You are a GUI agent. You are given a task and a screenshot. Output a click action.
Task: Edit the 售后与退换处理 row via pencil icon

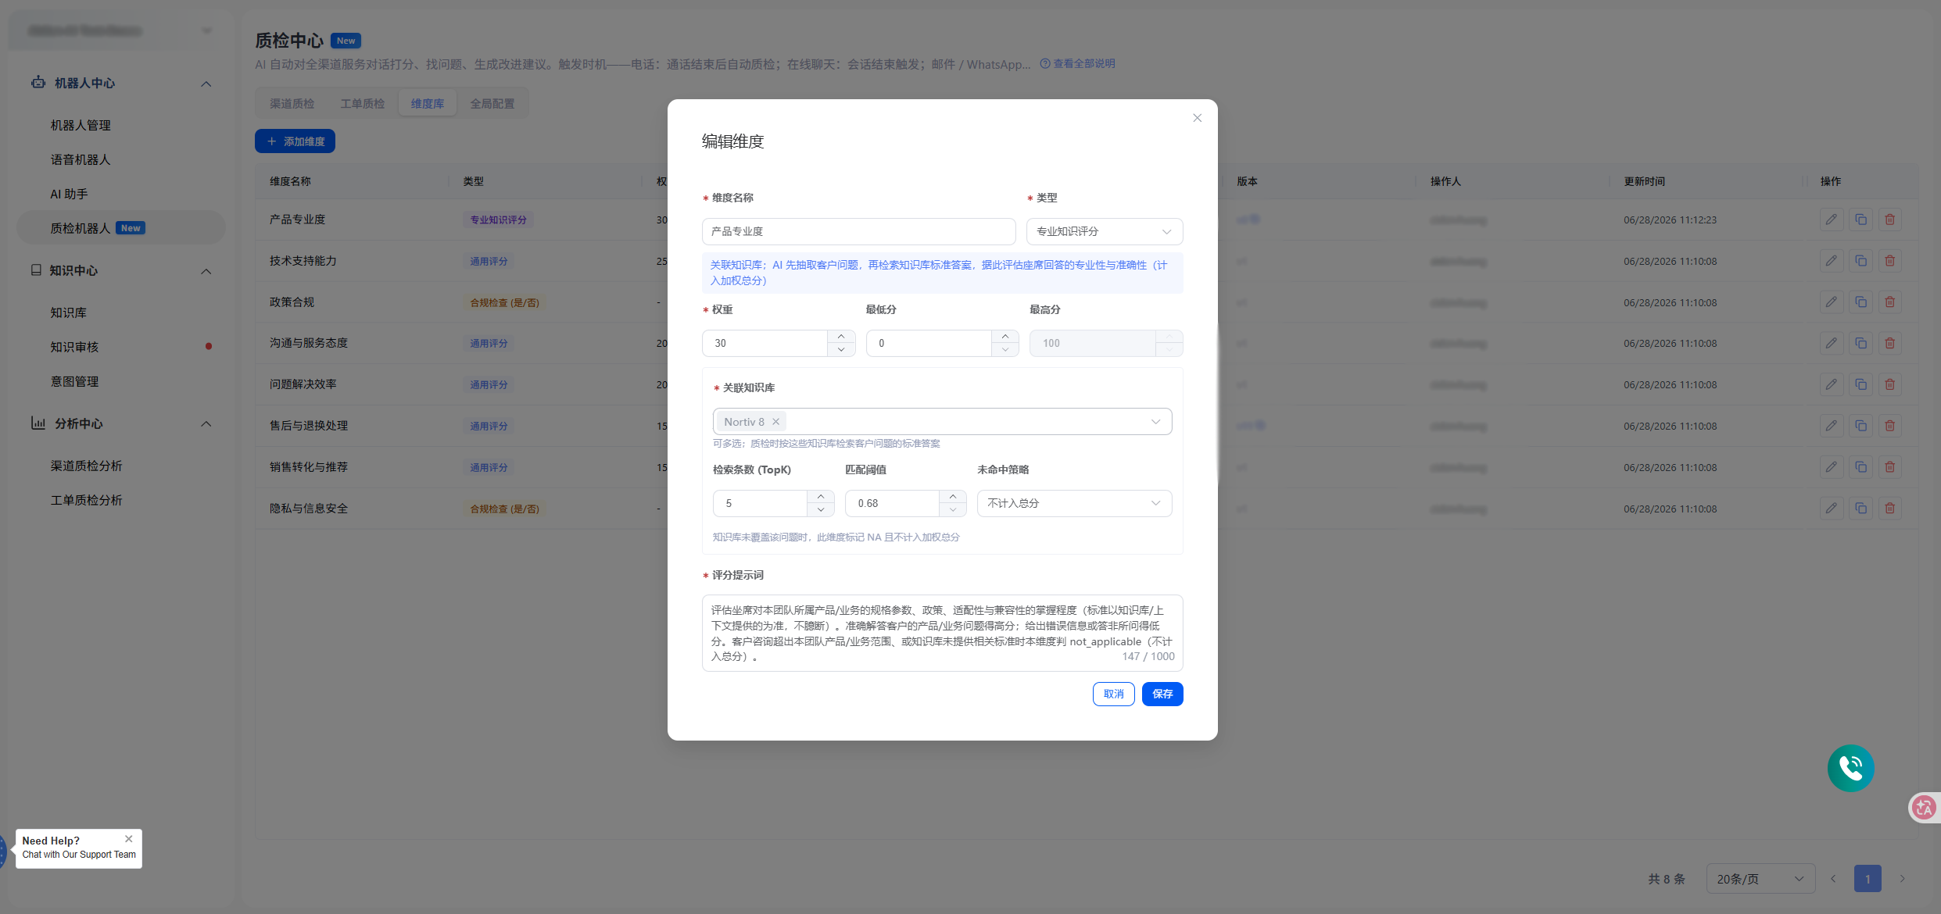tap(1832, 426)
